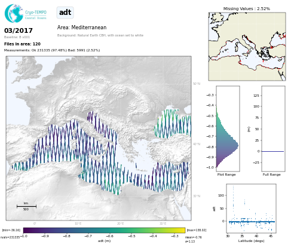Click the 03/2017 date heading
This screenshot has width=294, height=245.
19,30
